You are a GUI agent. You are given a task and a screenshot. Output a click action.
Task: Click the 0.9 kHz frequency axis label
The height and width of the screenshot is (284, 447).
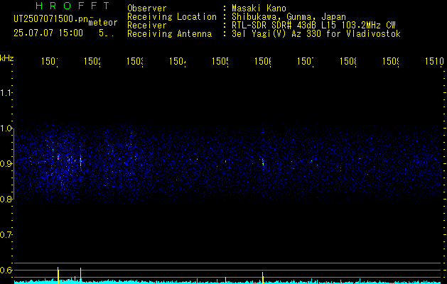click(6, 163)
